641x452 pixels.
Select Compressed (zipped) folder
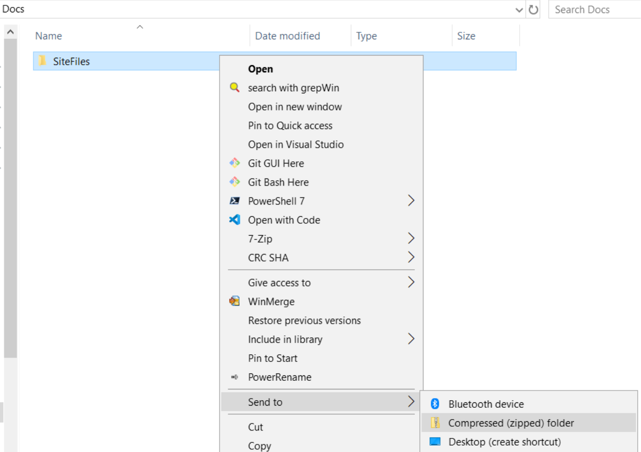pos(529,422)
